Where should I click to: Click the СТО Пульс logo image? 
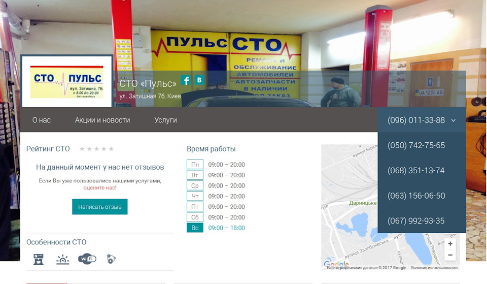67,81
